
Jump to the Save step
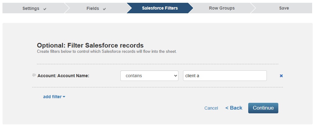pyautogui.click(x=284, y=8)
